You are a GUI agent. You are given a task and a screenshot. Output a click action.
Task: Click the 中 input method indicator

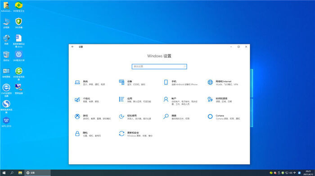click(x=295, y=173)
